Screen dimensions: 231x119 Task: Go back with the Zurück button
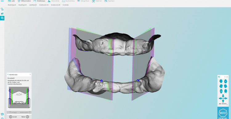(13, 117)
